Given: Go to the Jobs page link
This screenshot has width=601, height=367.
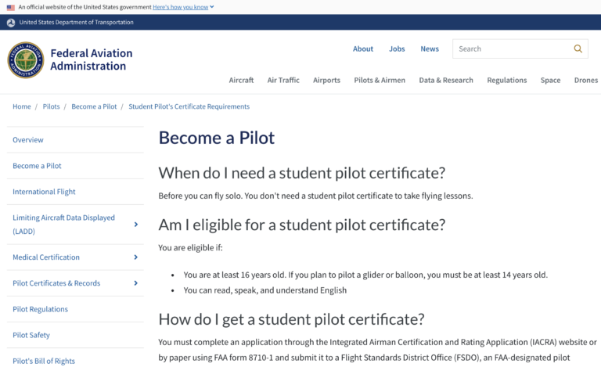Looking at the screenshot, I should [397, 49].
